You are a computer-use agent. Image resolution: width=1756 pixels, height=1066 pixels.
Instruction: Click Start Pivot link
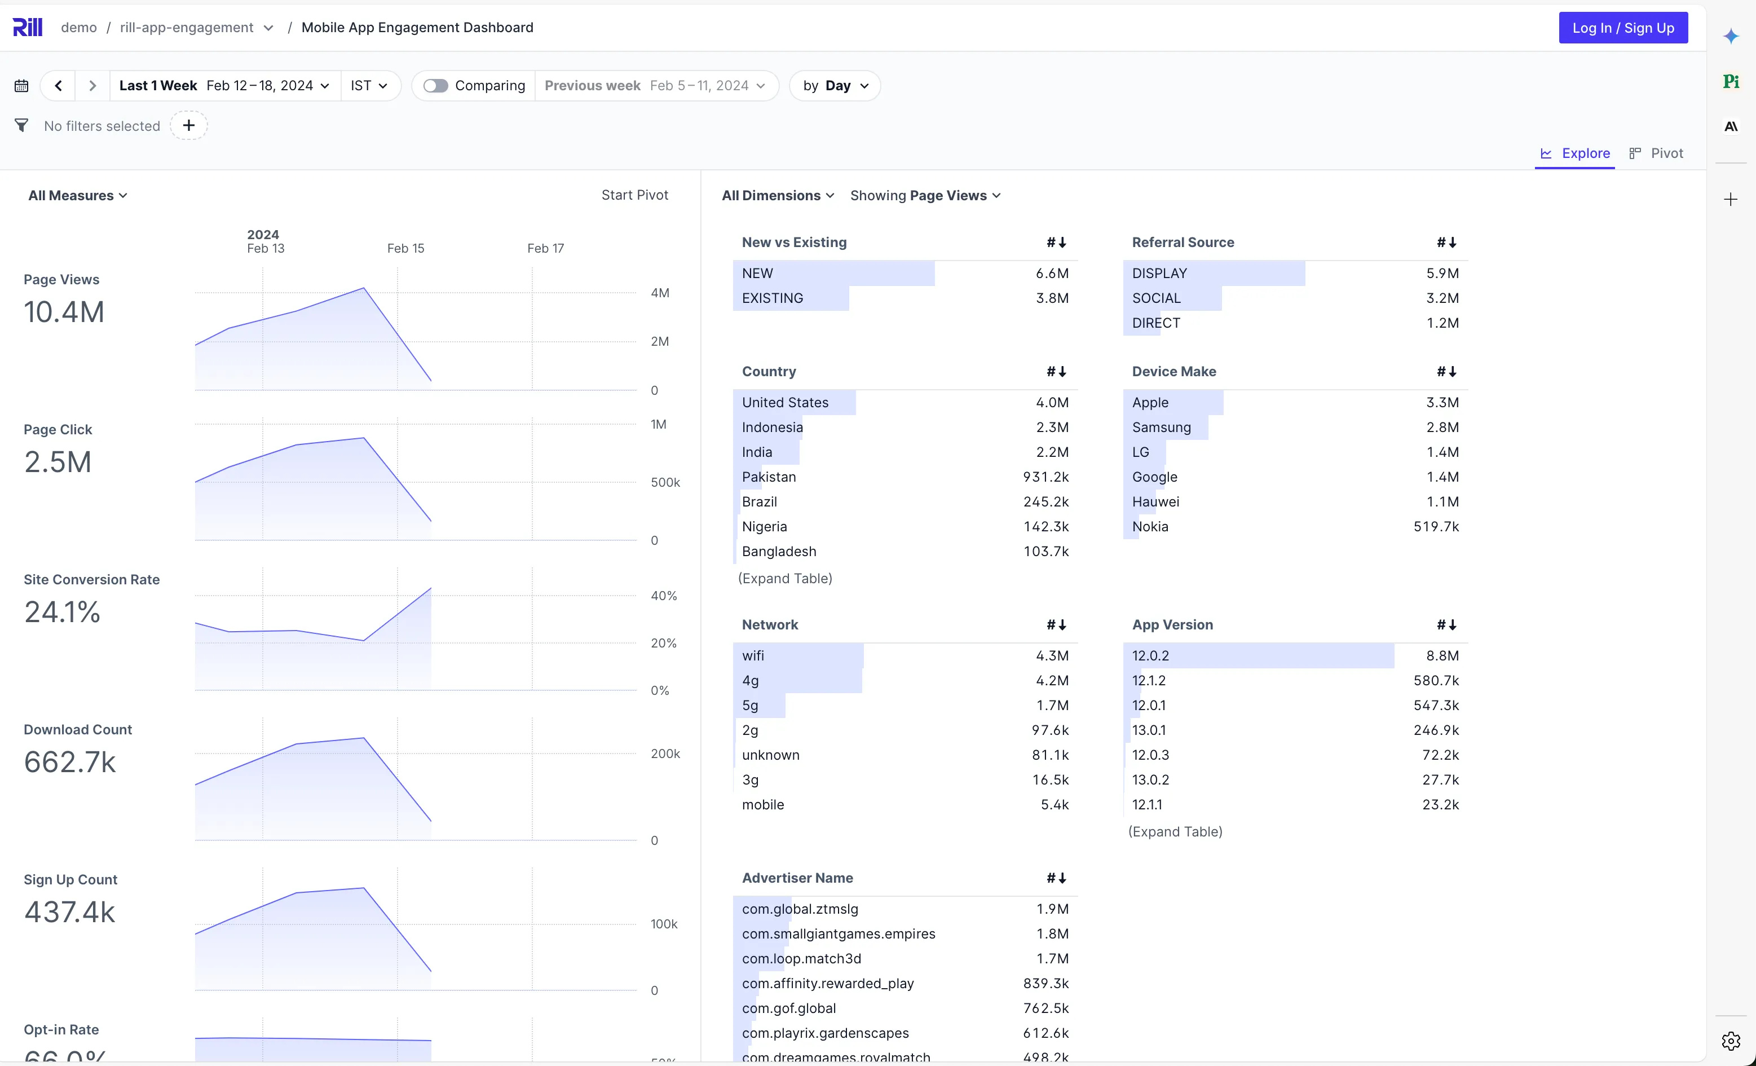point(634,195)
